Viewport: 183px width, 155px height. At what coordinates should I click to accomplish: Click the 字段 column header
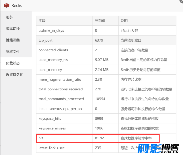coord(42,21)
